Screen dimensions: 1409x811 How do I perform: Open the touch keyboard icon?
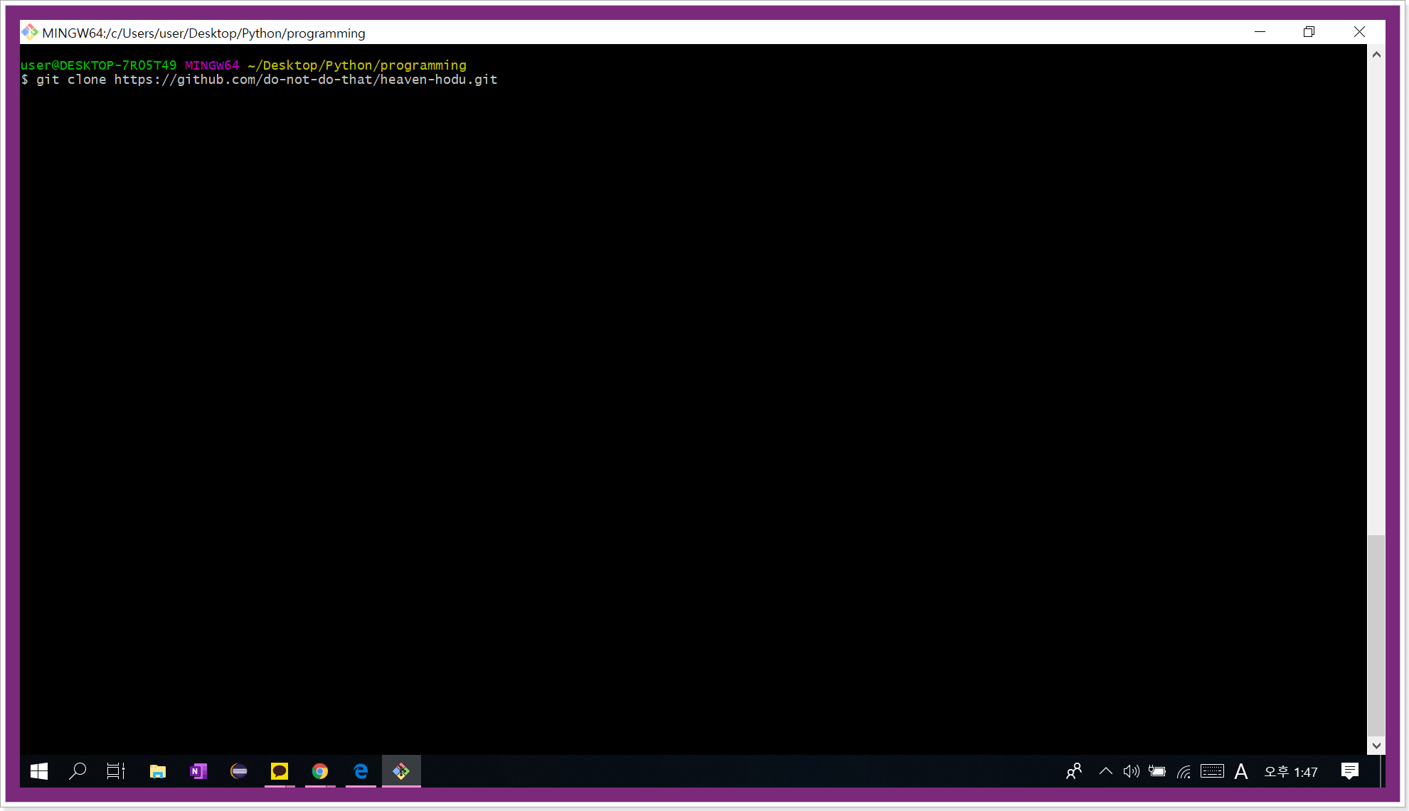1212,771
